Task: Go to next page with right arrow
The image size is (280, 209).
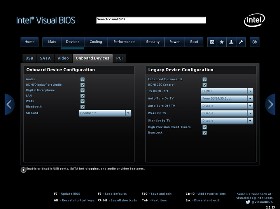Action: [x=270, y=104]
